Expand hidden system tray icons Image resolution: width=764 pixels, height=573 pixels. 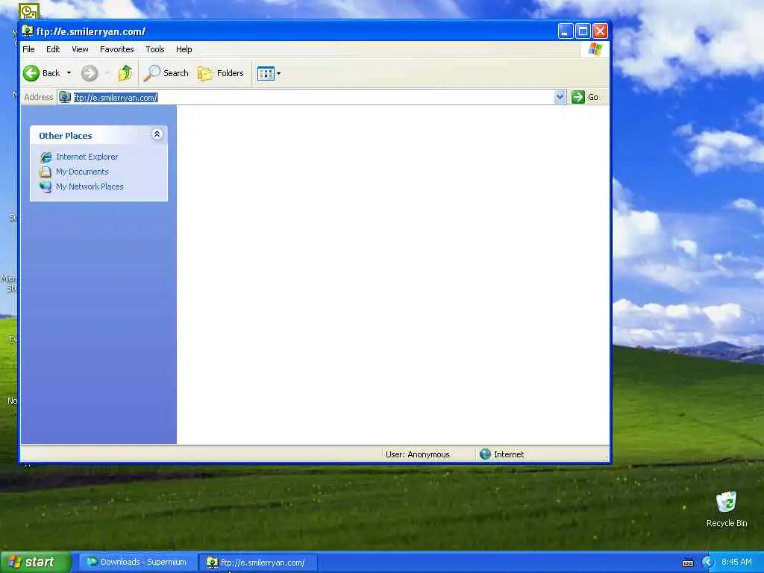click(708, 563)
